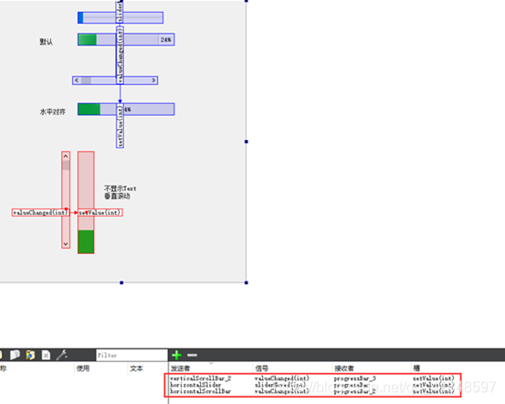Viewport: 505px width, 404px height.
Task: Click the wrench settings icon in resource toolbar
Action: pos(61,355)
